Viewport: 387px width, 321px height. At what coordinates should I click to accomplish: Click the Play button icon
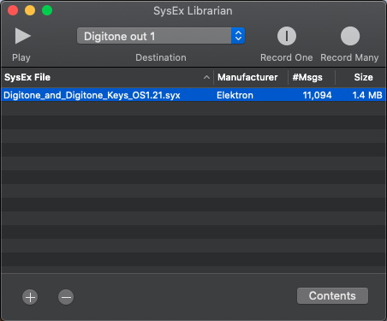22,36
